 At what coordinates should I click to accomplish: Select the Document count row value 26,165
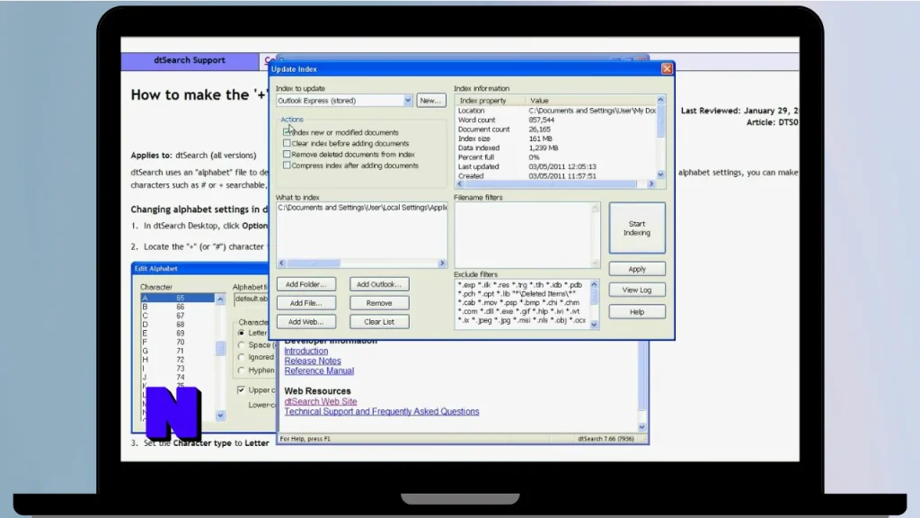click(539, 129)
